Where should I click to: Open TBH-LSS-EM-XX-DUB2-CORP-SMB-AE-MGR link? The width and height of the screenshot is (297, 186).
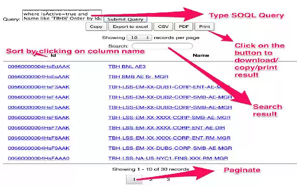pos(170,97)
